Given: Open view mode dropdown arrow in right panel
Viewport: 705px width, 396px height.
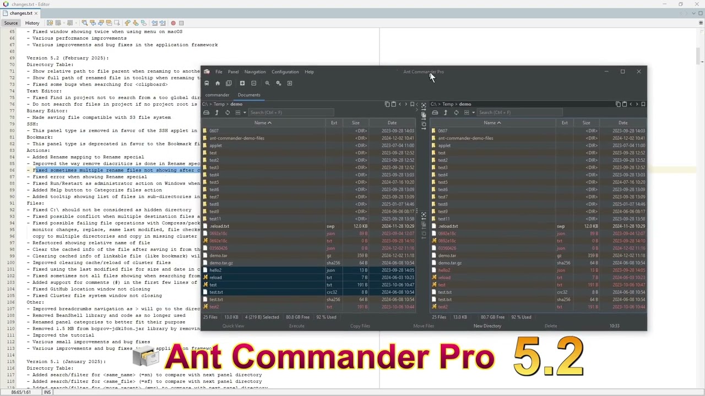Looking at the screenshot, I should click(474, 112).
